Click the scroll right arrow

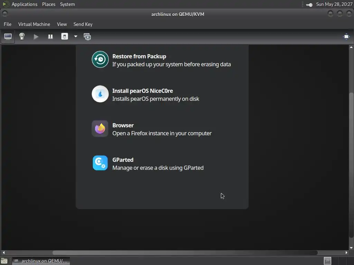[x=346, y=253]
